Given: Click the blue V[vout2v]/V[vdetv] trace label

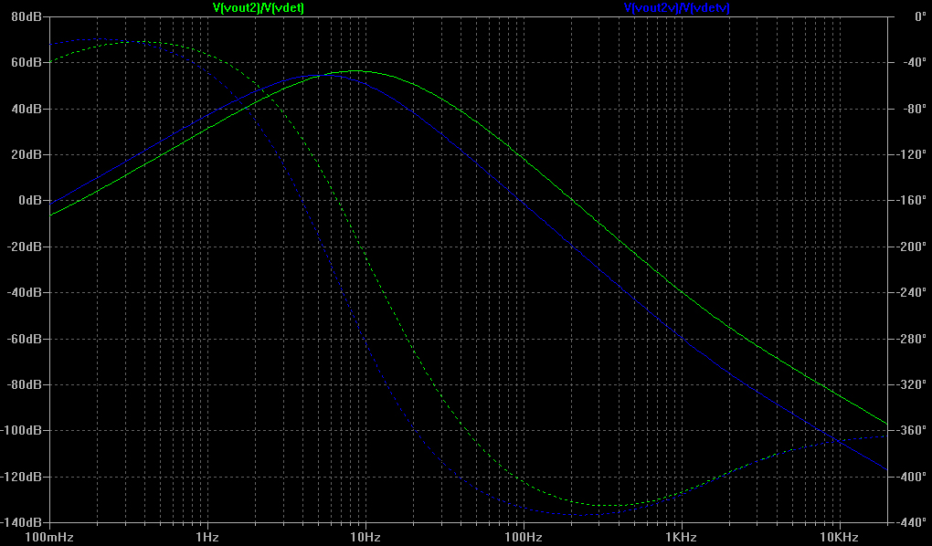Looking at the screenshot, I should 676,7.
